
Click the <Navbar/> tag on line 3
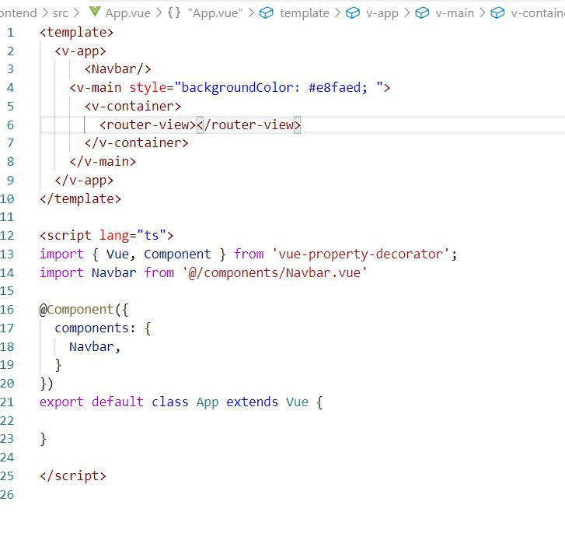[x=117, y=69]
